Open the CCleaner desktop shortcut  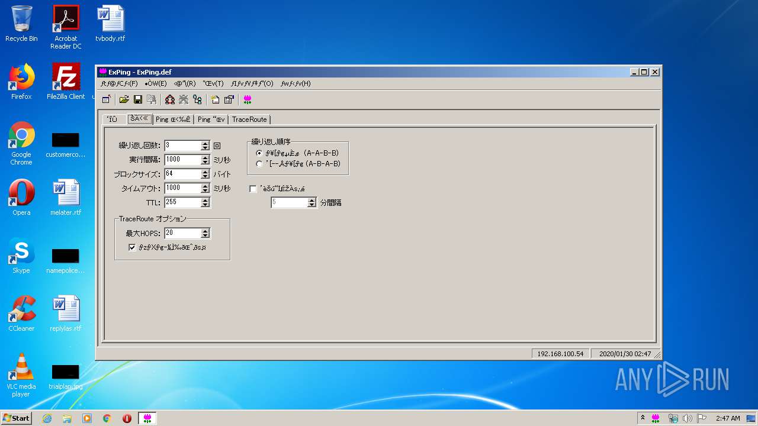[x=21, y=314]
